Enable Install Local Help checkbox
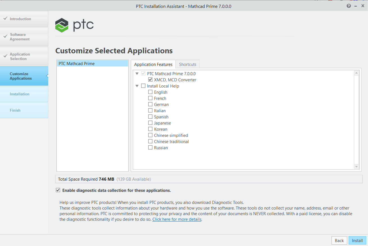The image size is (368, 246). (x=143, y=86)
